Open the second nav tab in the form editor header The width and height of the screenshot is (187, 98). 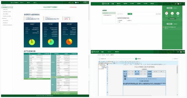click(x=117, y=52)
